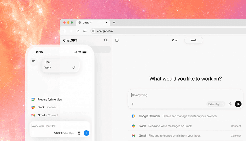Viewport: 246px width, 141px height.
Task: Search chats with the sidebar magnifier
Action: tap(106, 40)
